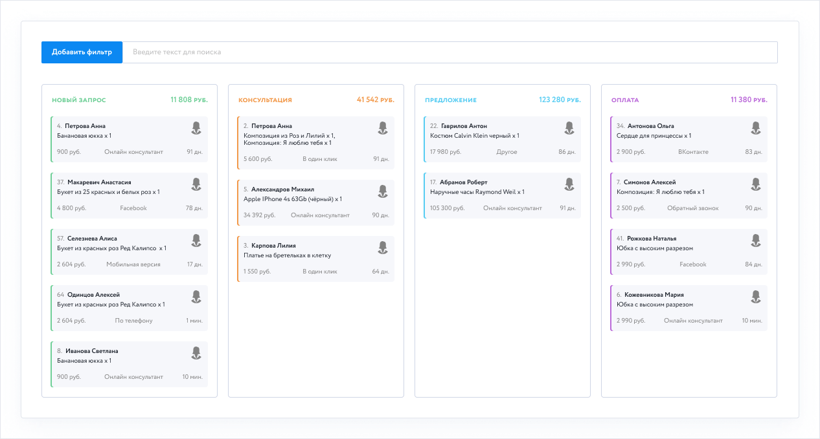
Task: Select the Предложение column header
Action: click(x=451, y=100)
